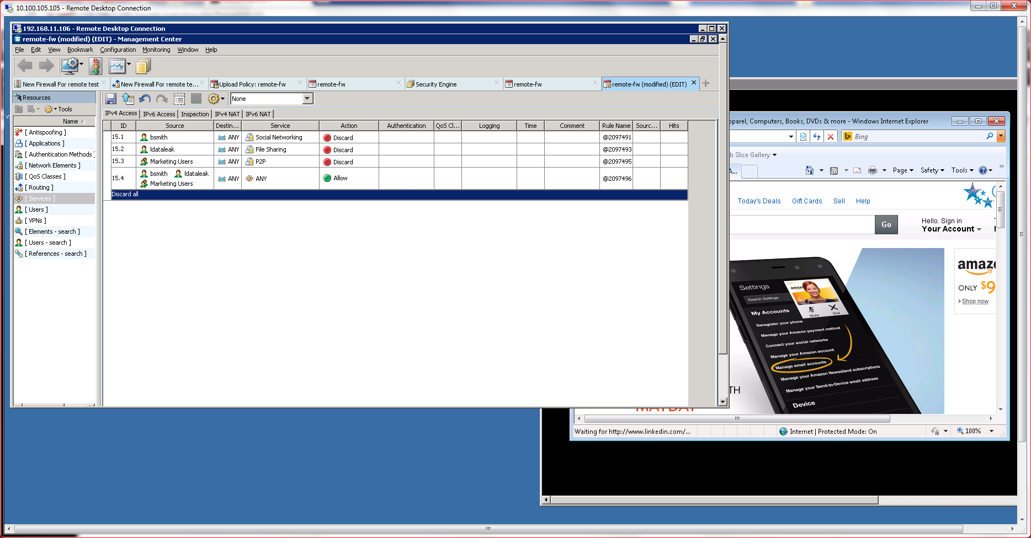Switch to the IPv4 NAT tab
1031x538 pixels.
click(x=227, y=114)
